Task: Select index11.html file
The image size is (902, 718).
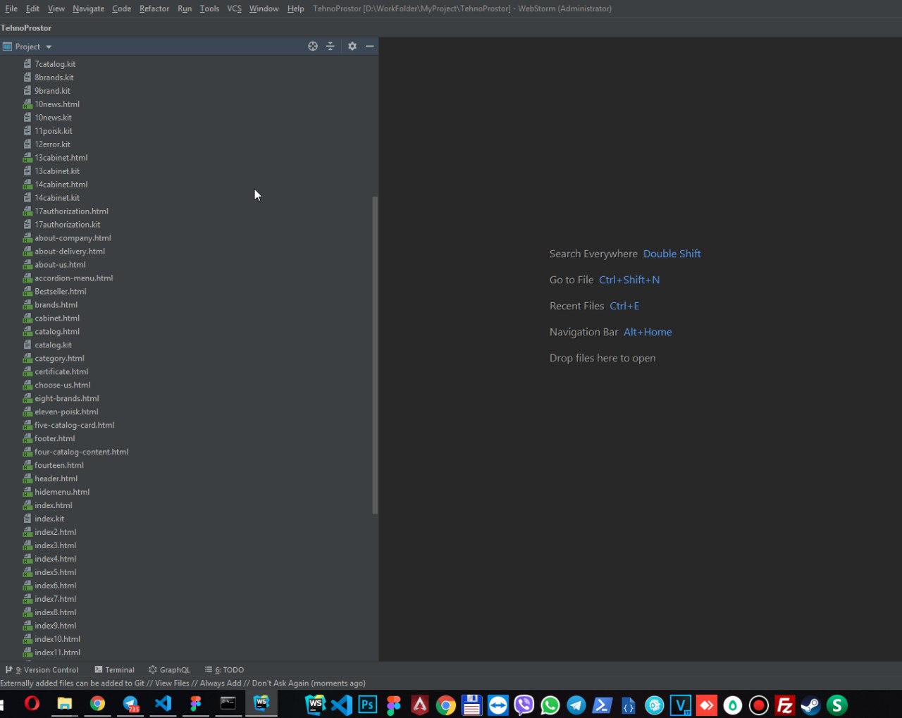Action: [57, 653]
